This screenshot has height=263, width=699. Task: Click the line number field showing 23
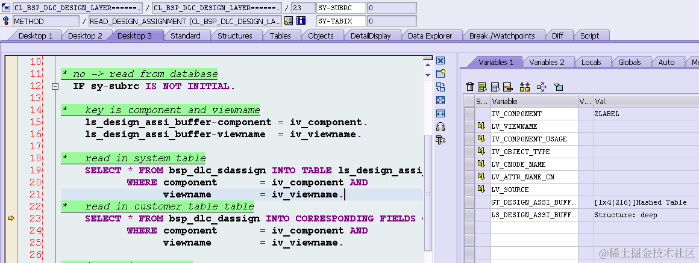[303, 8]
